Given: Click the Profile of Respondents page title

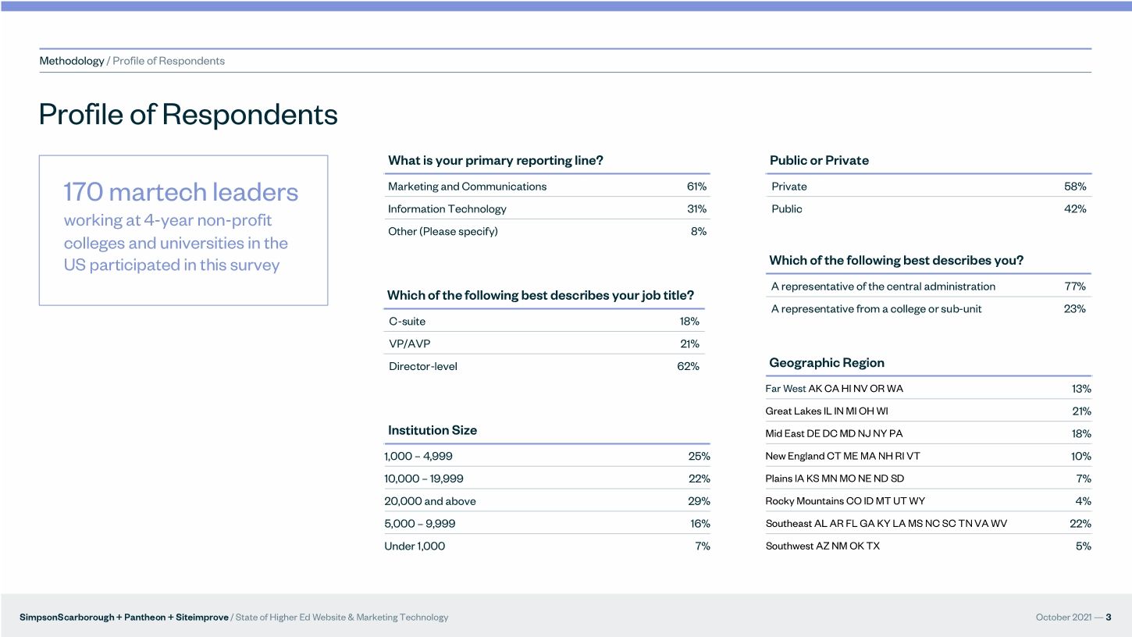Looking at the screenshot, I should pos(187,114).
